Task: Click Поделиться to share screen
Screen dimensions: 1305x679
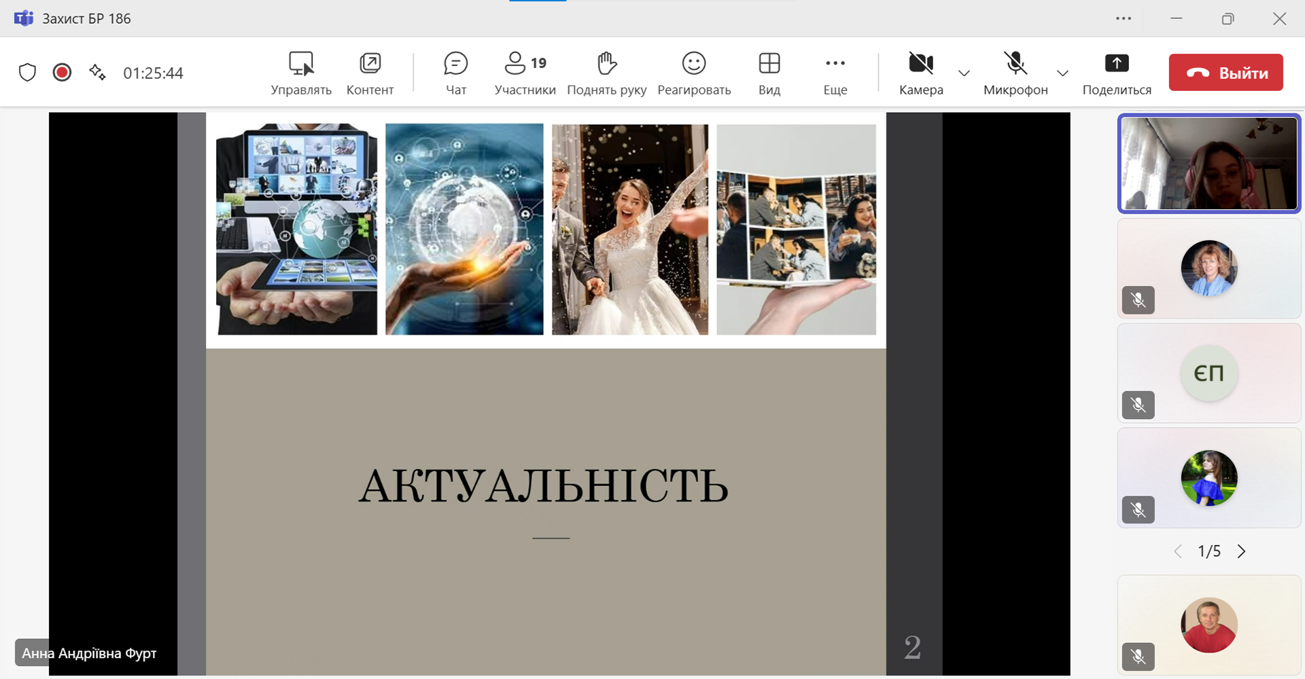Action: 1116,73
